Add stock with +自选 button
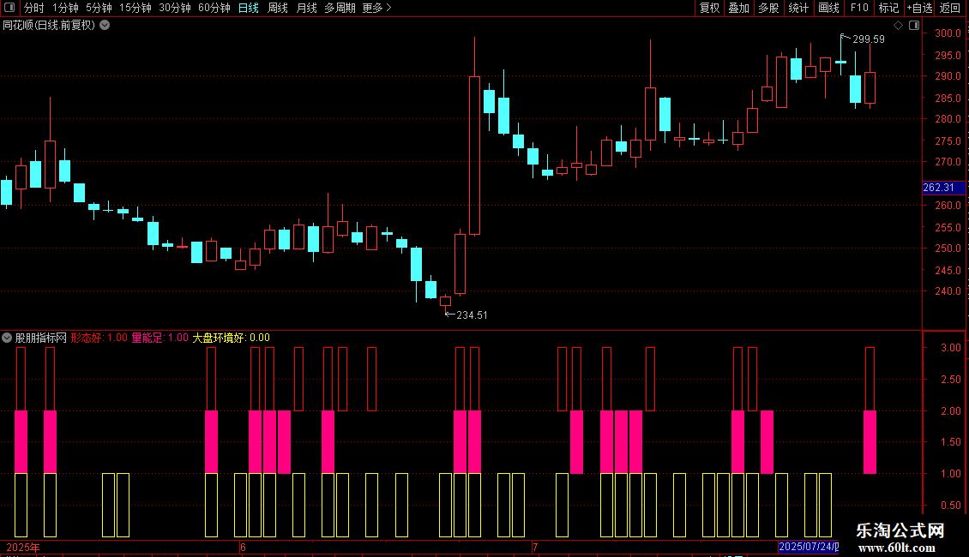 (x=919, y=8)
